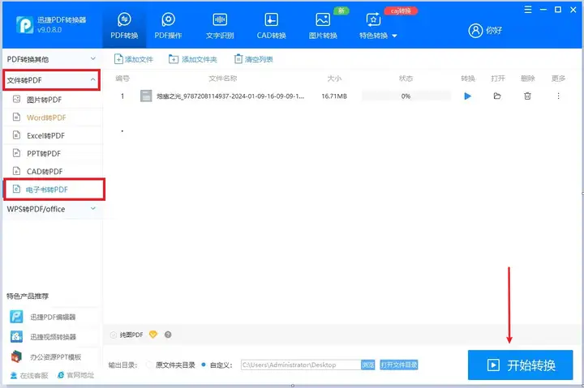Start converting file with play icon
Viewport: 584px width, 388px height.
468,96
